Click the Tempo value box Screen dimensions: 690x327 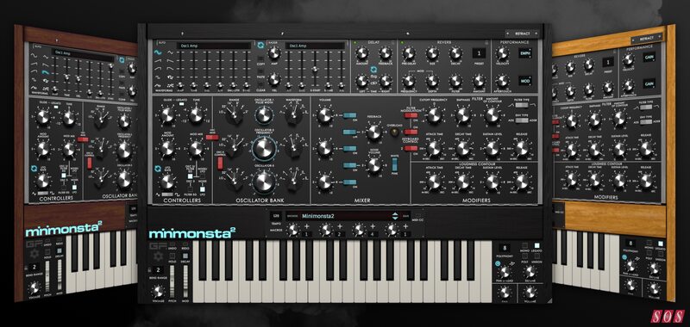pos(276,215)
